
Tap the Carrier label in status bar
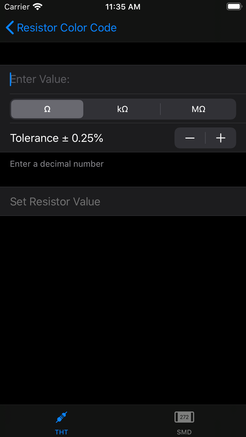coord(17,7)
